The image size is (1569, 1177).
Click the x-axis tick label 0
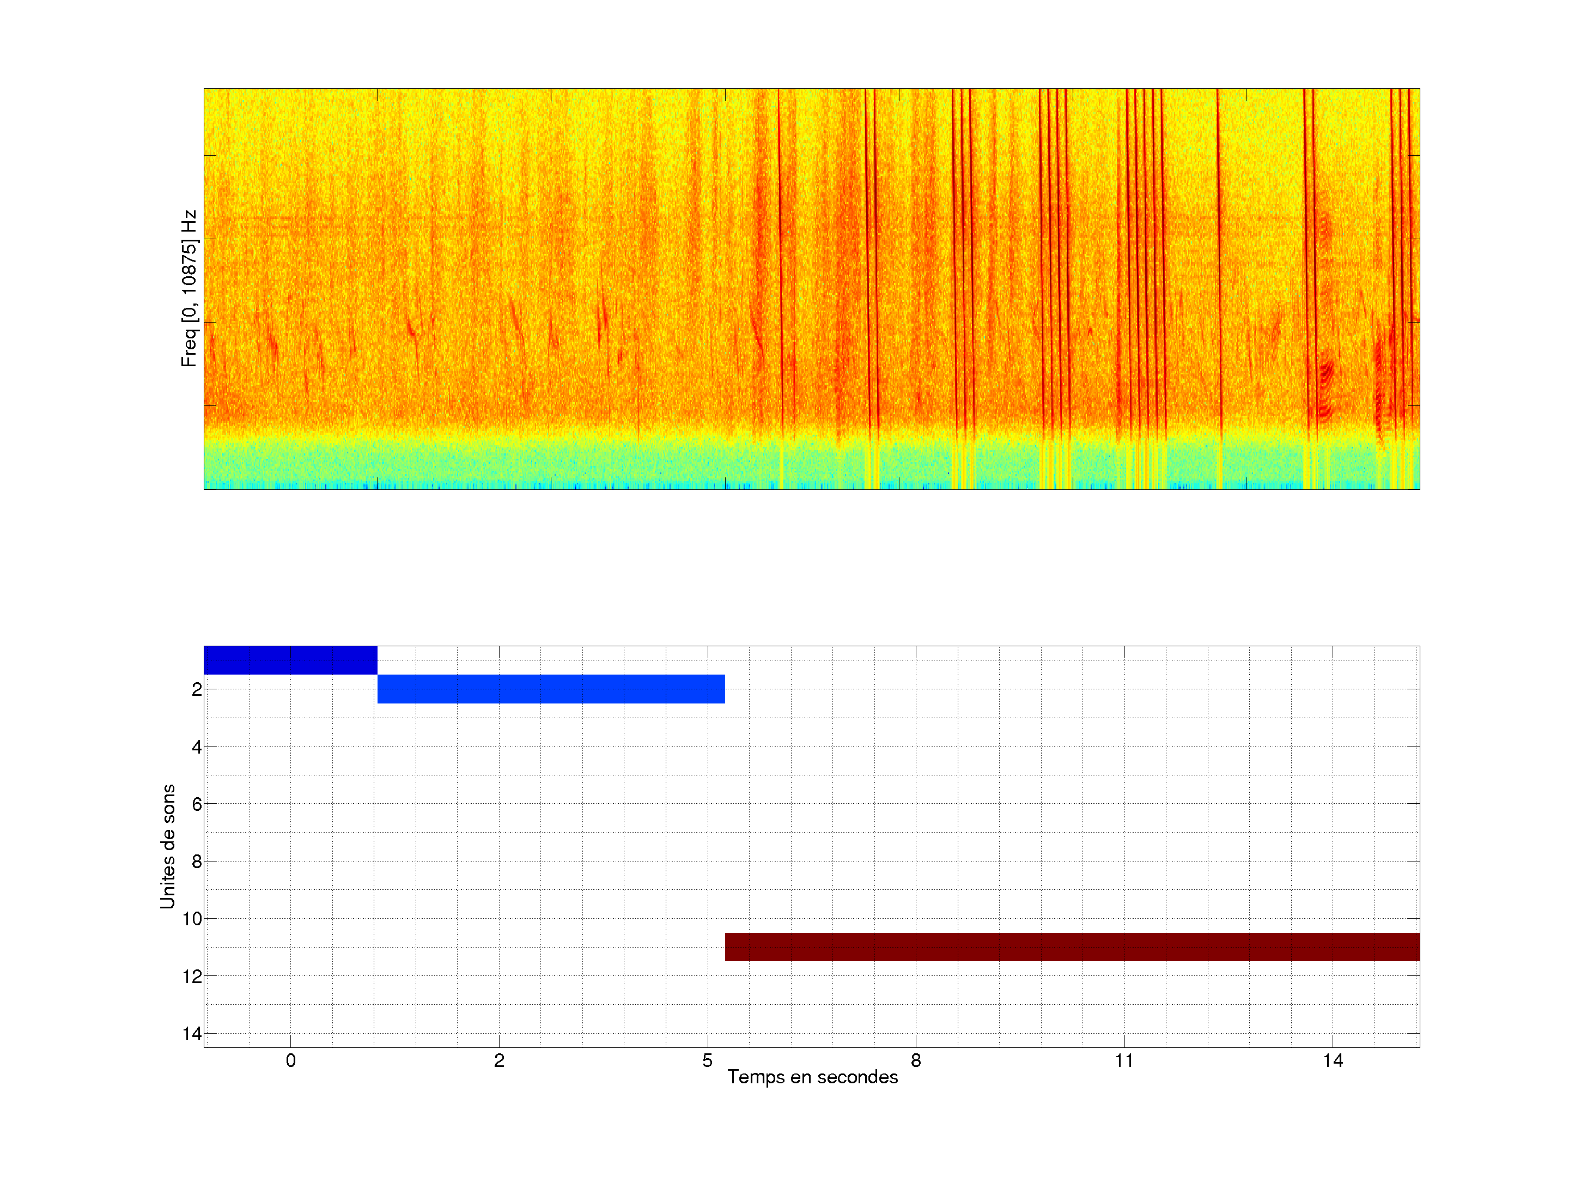coord(291,1060)
